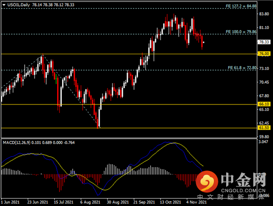Click the 59.80 price axis value
Viewport: 273px width, 206px height.
coord(264,137)
